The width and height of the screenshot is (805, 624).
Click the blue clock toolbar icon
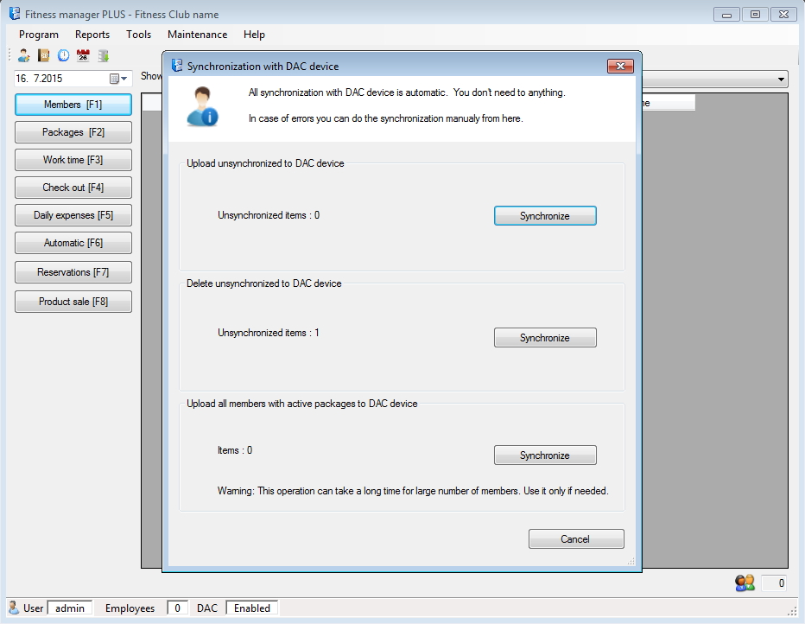pyautogui.click(x=63, y=55)
